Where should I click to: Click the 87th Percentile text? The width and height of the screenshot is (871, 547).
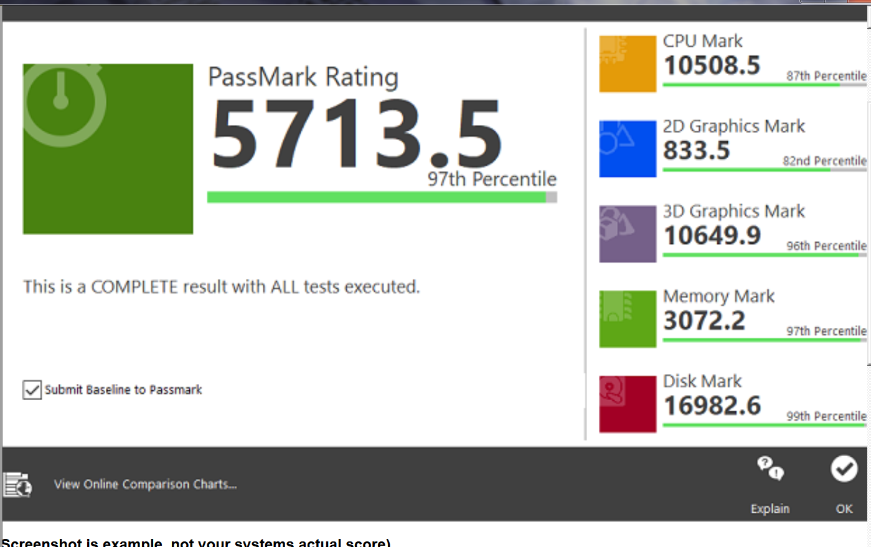[x=826, y=76]
